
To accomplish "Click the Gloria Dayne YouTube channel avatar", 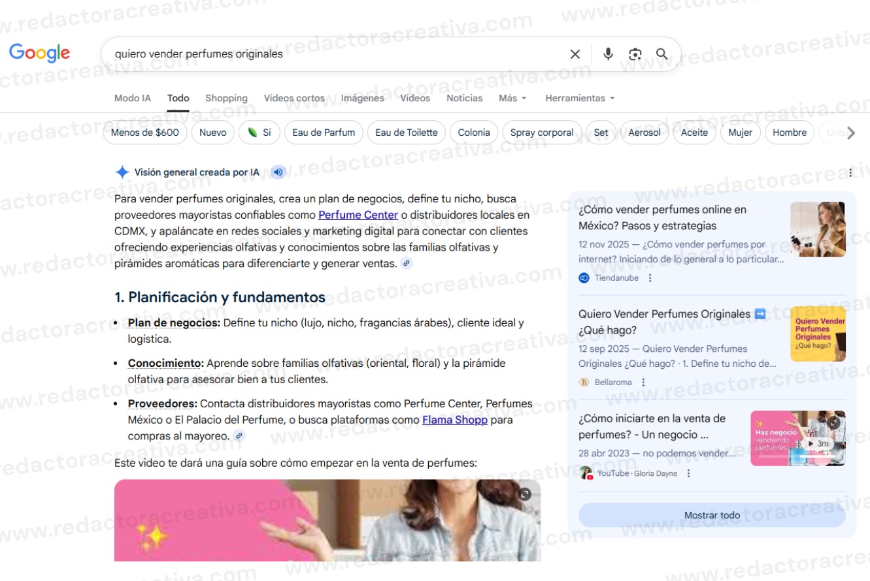I will 586,473.
